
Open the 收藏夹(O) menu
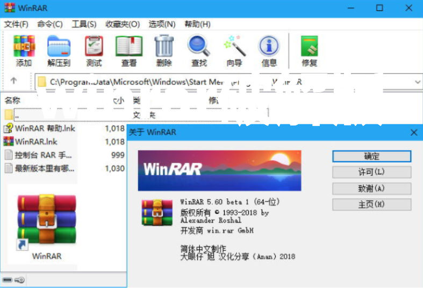pyautogui.click(x=123, y=24)
